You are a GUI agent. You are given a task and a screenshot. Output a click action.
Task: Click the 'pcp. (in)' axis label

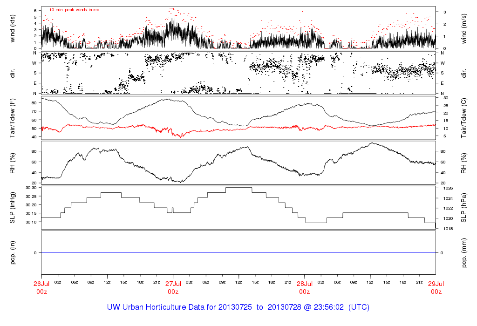tap(13, 253)
